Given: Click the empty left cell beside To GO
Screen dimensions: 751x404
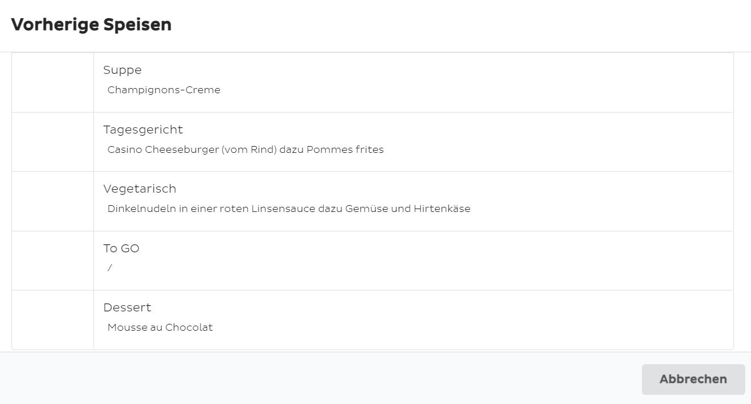Looking at the screenshot, I should tap(52, 261).
